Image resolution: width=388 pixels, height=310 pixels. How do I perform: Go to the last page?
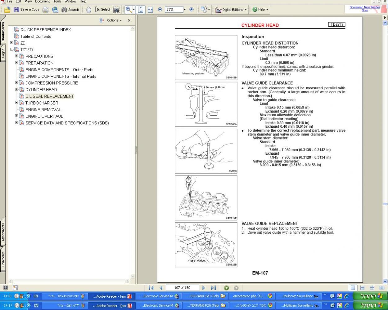pos(213,288)
